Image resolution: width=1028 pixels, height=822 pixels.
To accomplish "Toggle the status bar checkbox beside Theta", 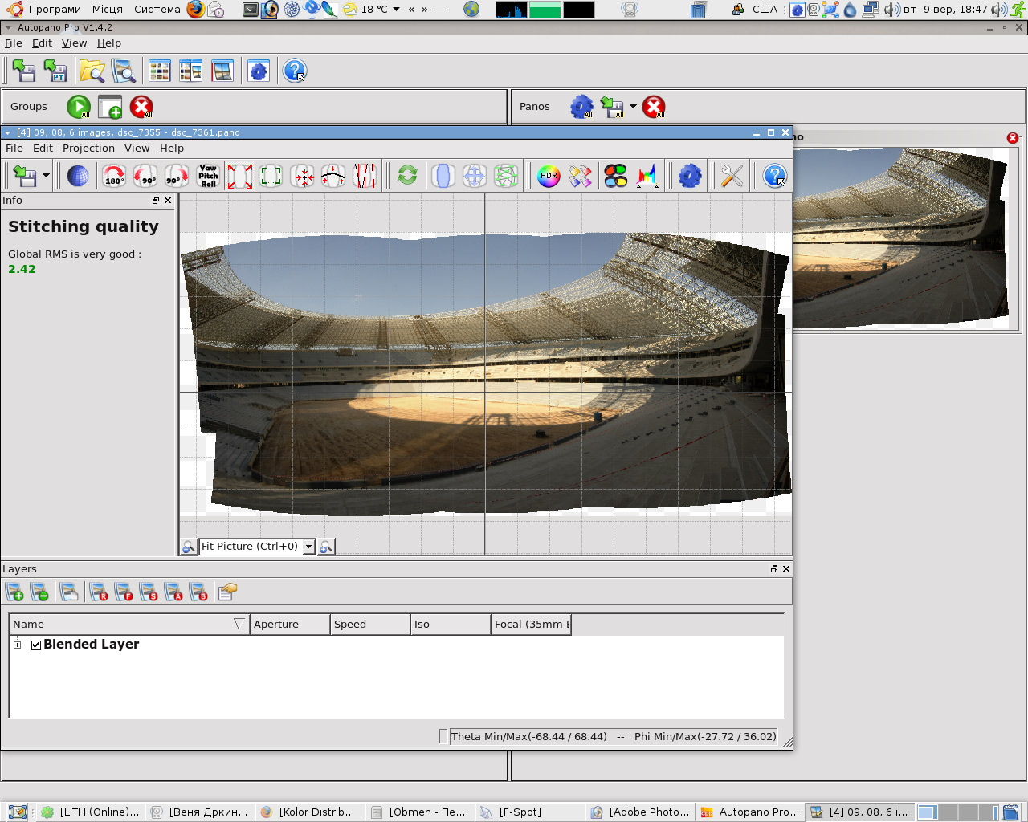I will click(443, 737).
